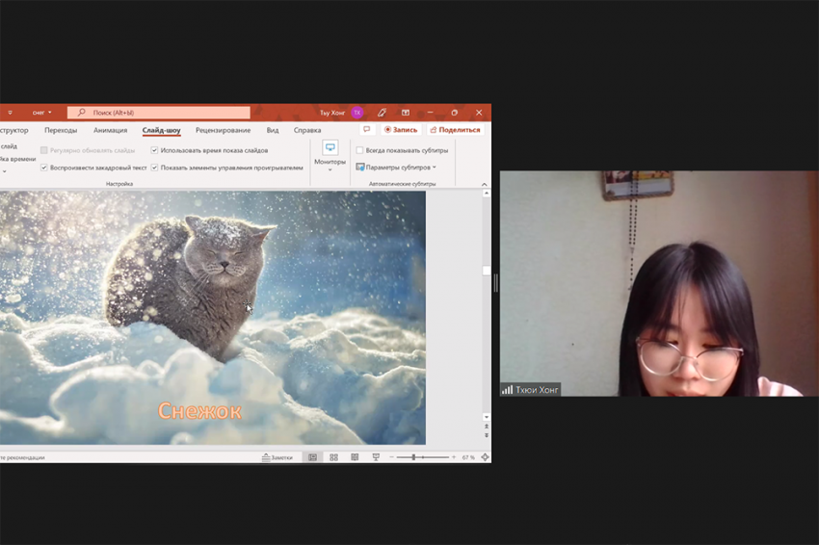Switch to the Рецензирование tab
The height and width of the screenshot is (545, 819).
click(223, 130)
